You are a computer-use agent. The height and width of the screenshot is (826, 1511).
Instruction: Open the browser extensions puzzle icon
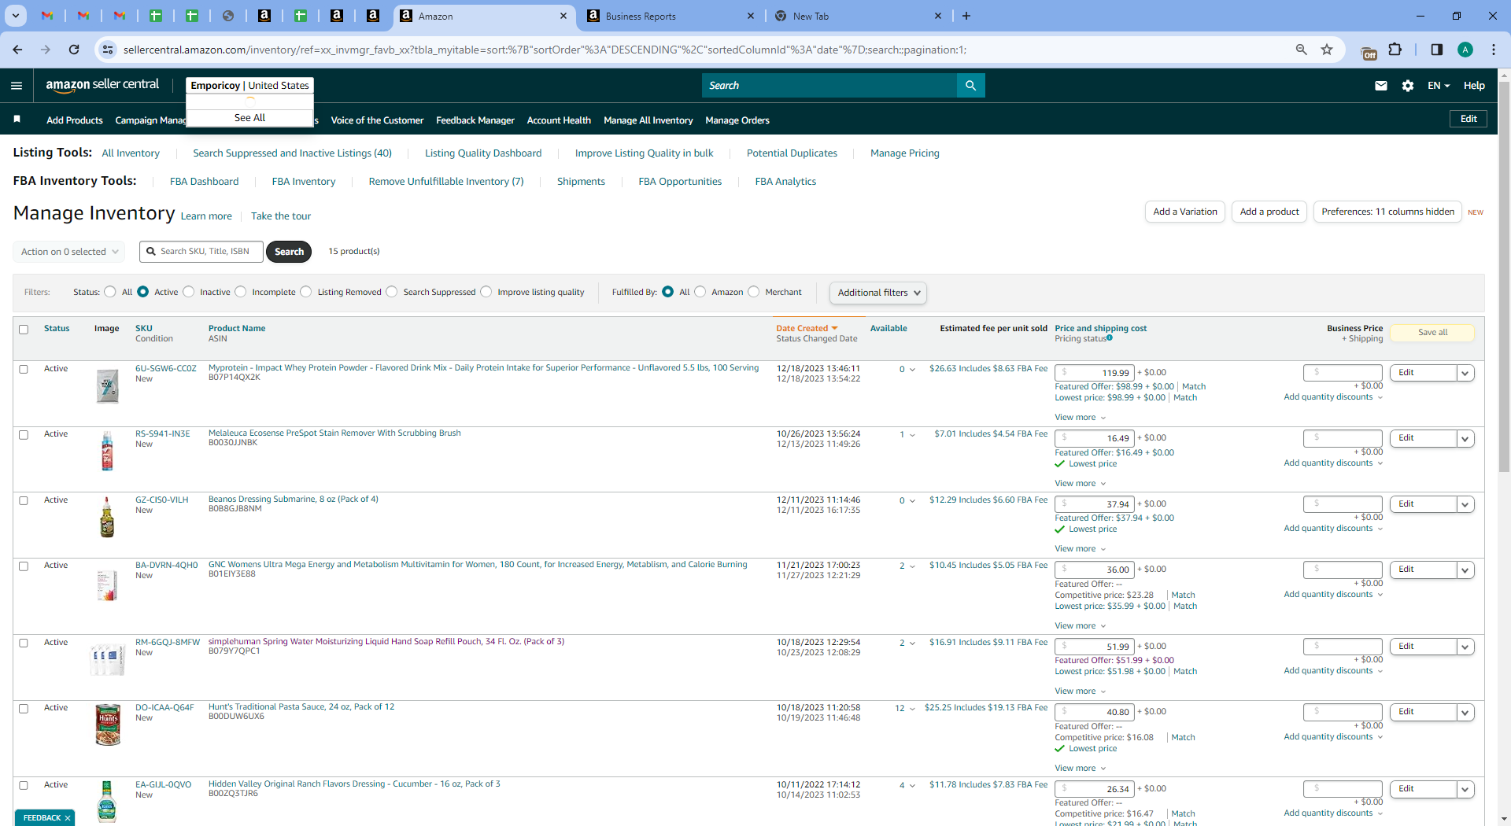click(1395, 50)
